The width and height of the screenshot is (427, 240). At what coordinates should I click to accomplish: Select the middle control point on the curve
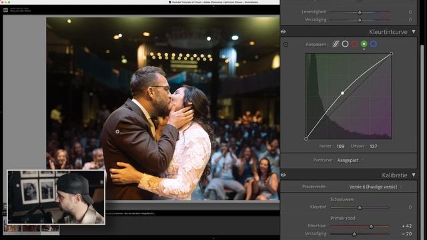tap(342, 93)
